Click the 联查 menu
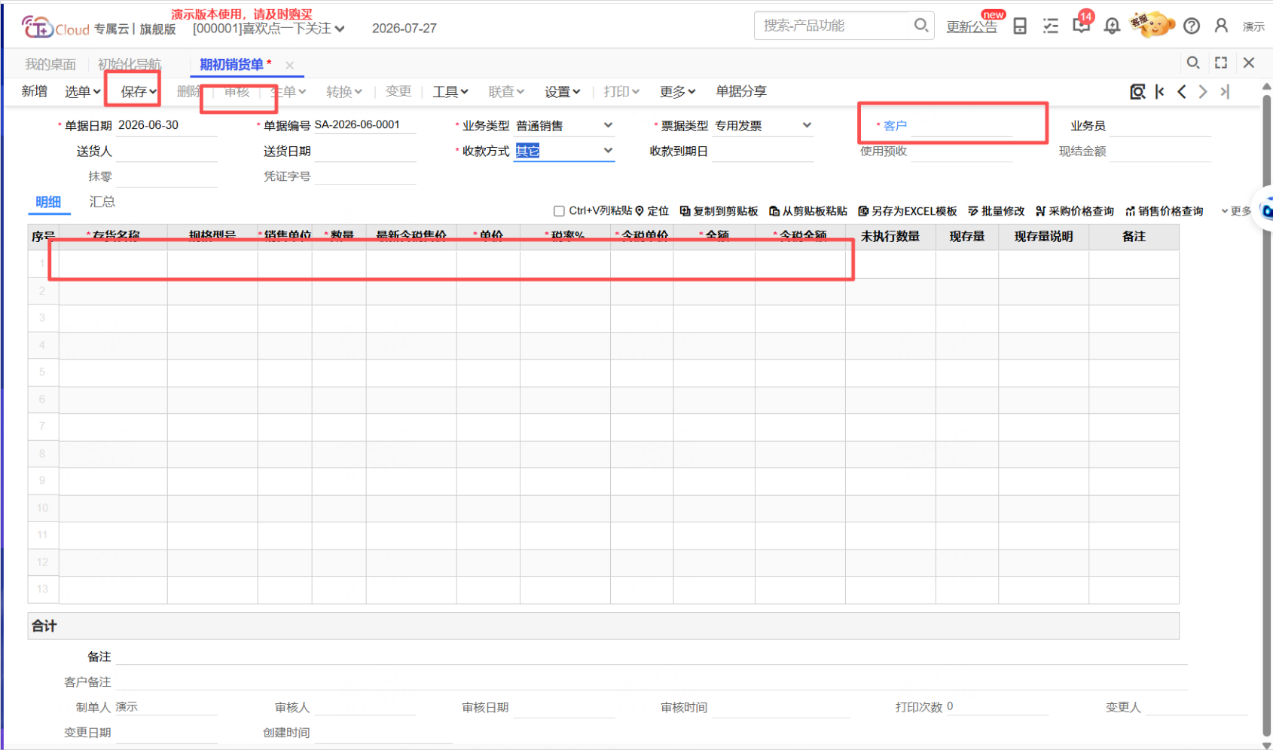Screen dimensions: 1273x750 pos(505,91)
